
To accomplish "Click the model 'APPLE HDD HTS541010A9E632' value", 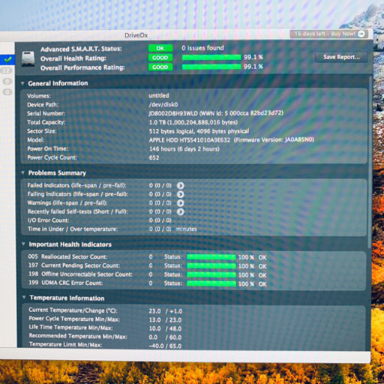I will point(190,140).
